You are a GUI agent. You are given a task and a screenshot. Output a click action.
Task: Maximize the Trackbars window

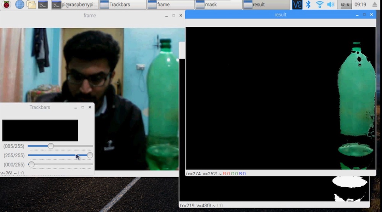(x=83, y=107)
